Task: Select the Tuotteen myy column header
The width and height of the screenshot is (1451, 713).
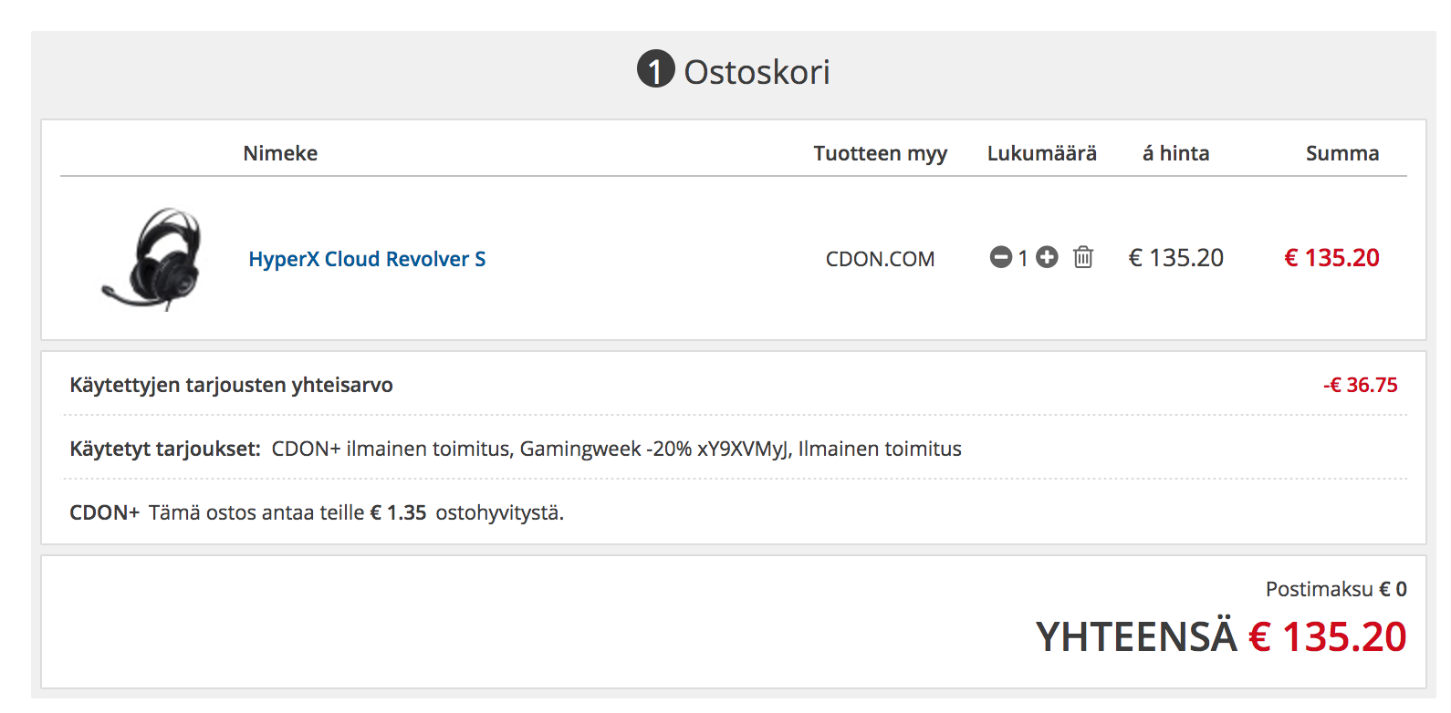Action: point(881,153)
